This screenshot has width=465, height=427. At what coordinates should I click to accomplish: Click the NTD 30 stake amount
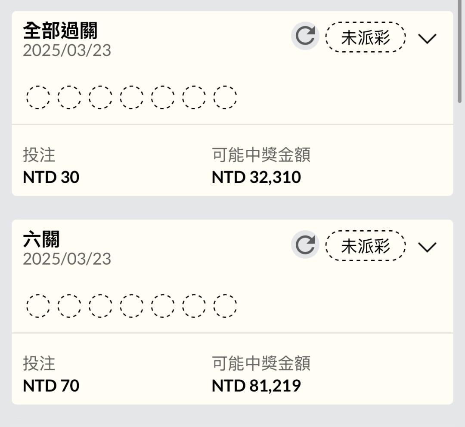click(x=51, y=177)
